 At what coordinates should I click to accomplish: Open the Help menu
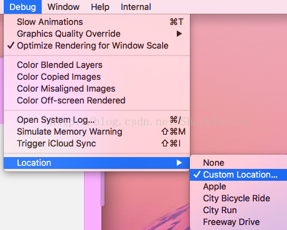pyautogui.click(x=100, y=7)
